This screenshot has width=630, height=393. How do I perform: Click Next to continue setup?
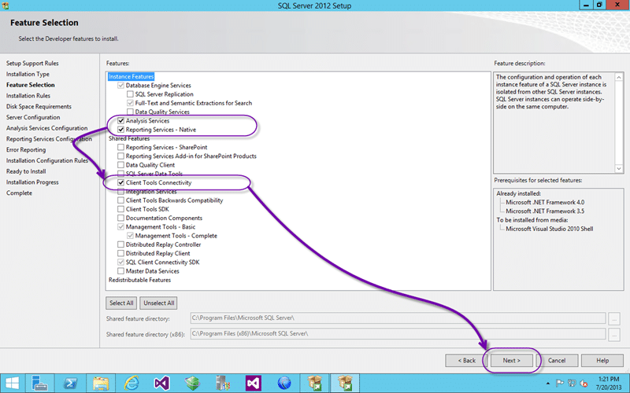pos(511,361)
